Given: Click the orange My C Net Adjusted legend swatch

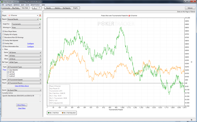Looking at the screenshot, I should click(62, 113).
